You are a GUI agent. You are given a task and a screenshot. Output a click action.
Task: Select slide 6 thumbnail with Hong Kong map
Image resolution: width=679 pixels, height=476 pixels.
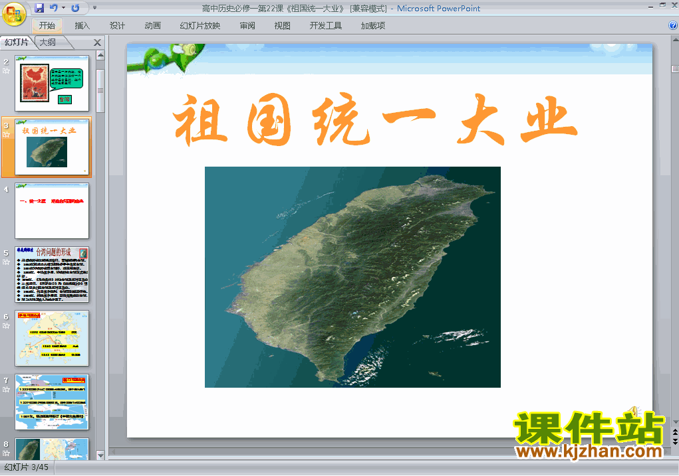52,338
